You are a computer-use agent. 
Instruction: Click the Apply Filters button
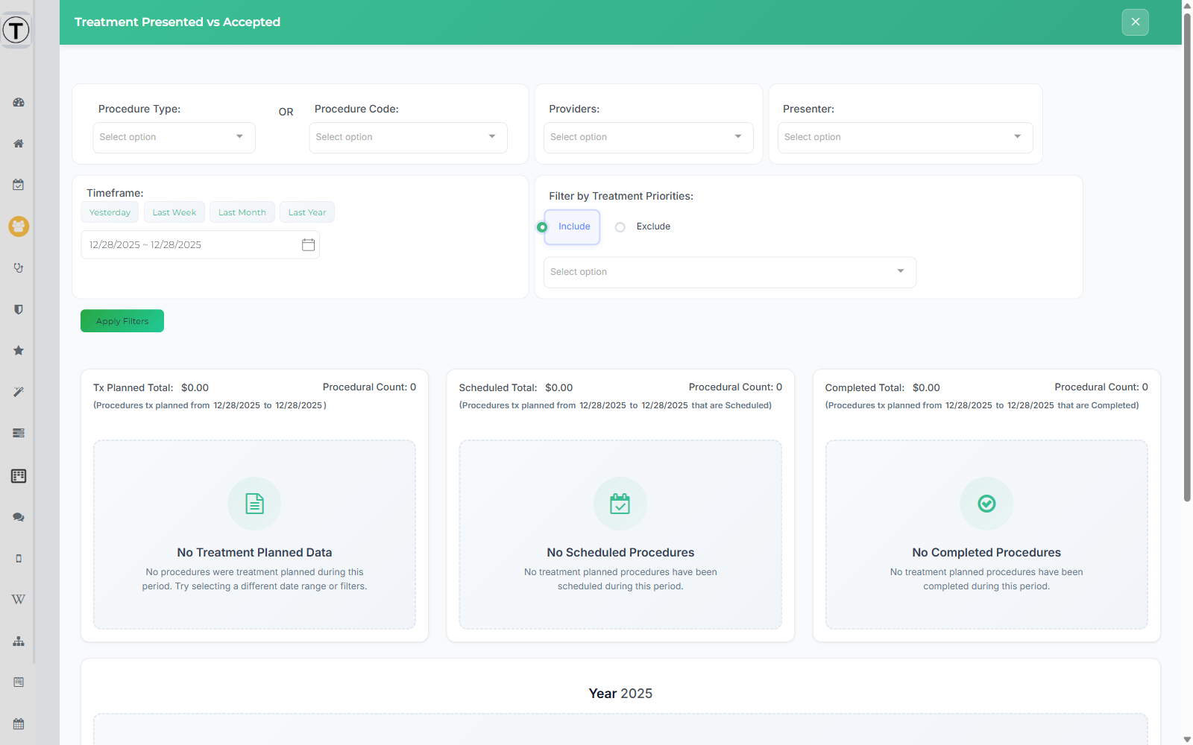[x=122, y=321]
